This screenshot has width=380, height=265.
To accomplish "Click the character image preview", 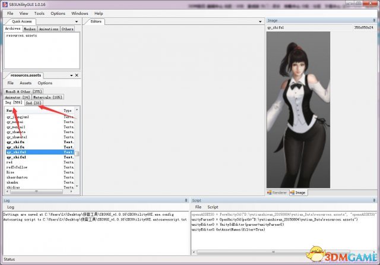I will 298,109.
